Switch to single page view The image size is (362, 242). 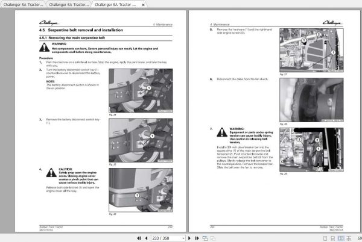tap(325, 238)
